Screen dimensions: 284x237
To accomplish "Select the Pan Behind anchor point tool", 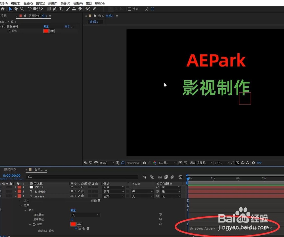I will click(x=41, y=9).
